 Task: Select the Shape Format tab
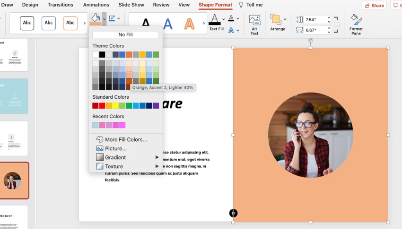pos(215,5)
